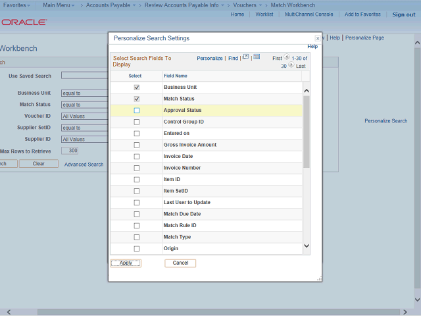Viewport: 421px width, 316px height.
Task: Close the Personalize Search Settings dialog
Action: coord(318,39)
